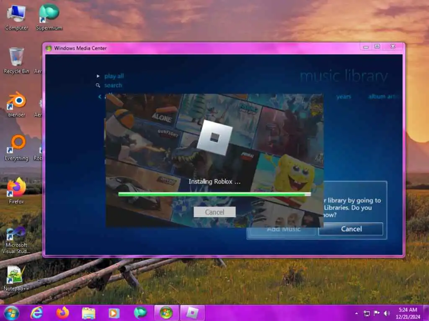Launch the blender desktop shortcut
The height and width of the screenshot is (321, 429).
click(16, 104)
